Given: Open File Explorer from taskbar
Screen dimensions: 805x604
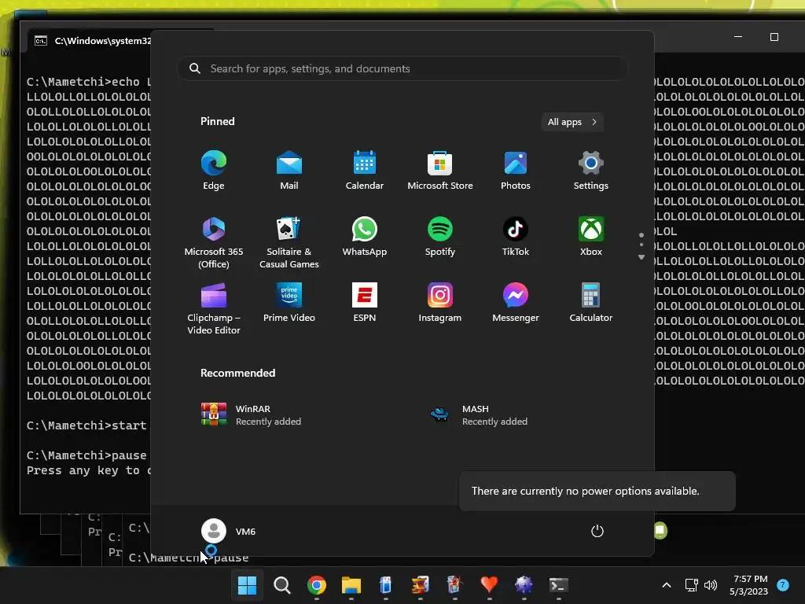Looking at the screenshot, I should pos(351,584).
